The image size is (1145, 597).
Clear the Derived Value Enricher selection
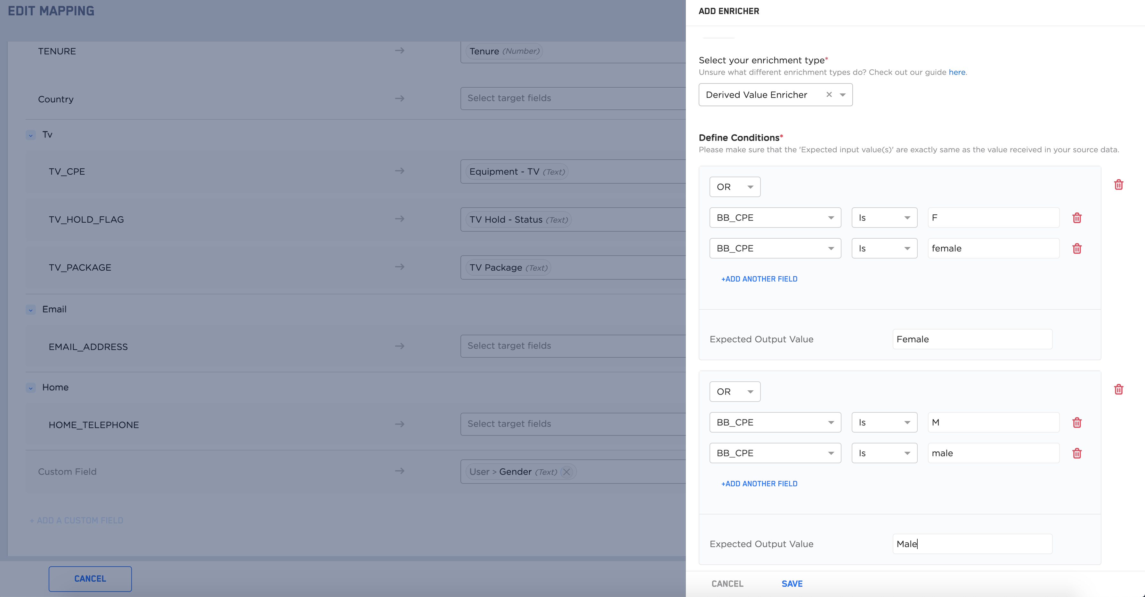829,95
